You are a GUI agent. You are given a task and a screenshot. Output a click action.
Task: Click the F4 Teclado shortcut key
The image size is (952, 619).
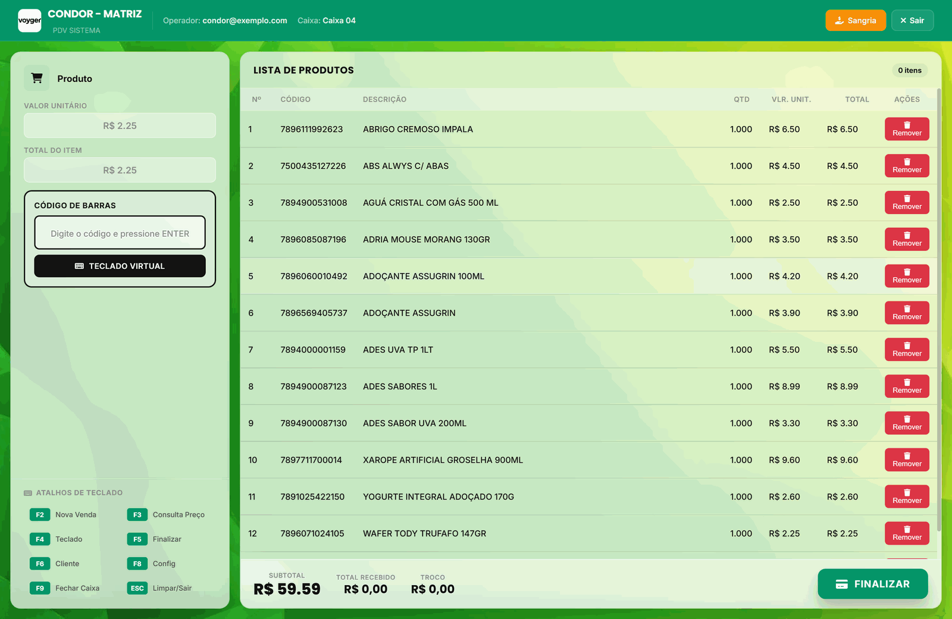tap(40, 539)
